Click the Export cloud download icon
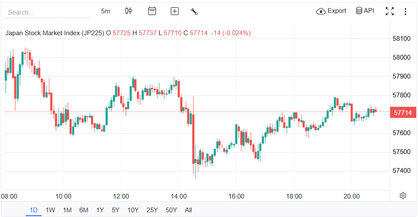The width and height of the screenshot is (418, 217). pyautogui.click(x=321, y=11)
